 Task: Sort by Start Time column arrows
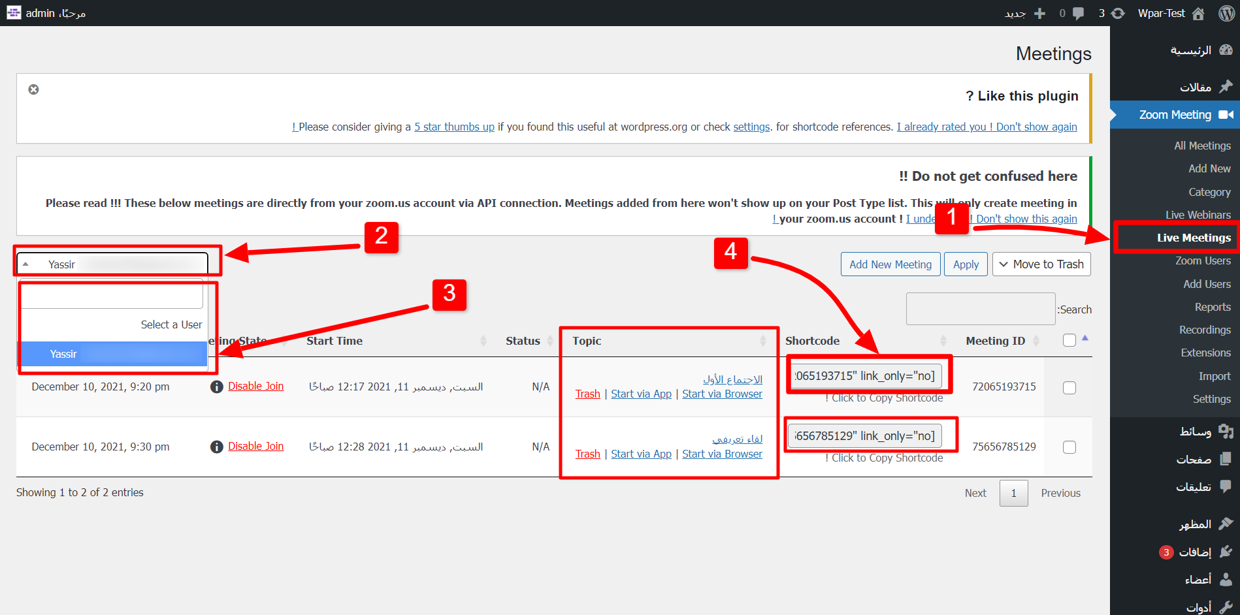coord(483,341)
